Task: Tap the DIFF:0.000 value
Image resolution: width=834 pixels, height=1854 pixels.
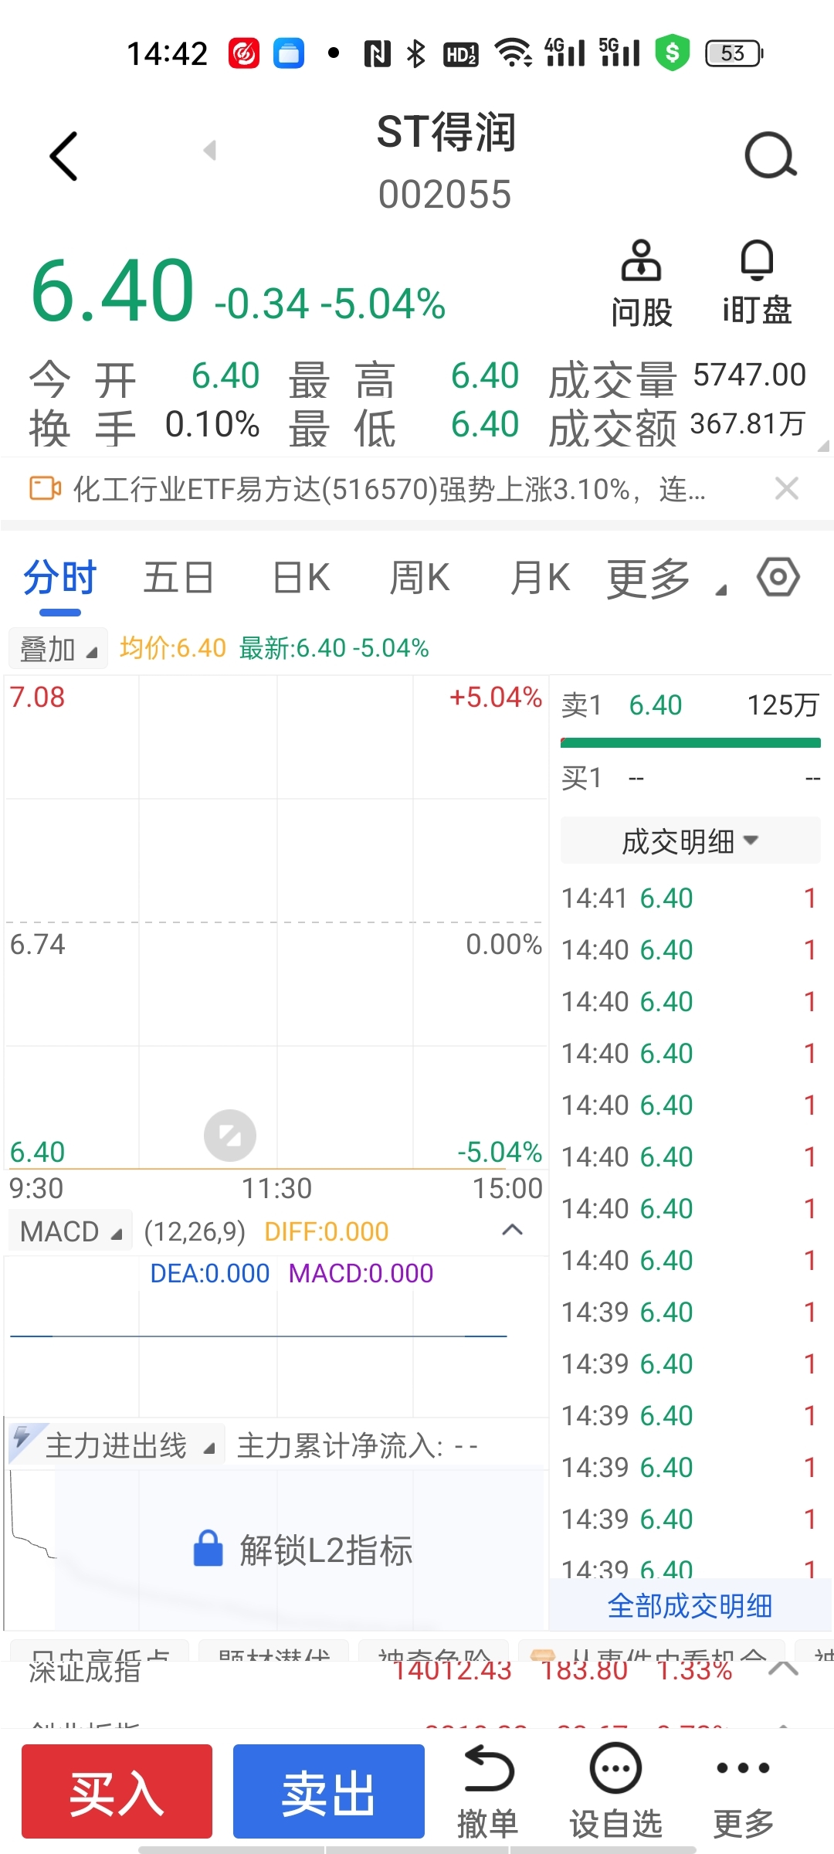Action: click(327, 1231)
